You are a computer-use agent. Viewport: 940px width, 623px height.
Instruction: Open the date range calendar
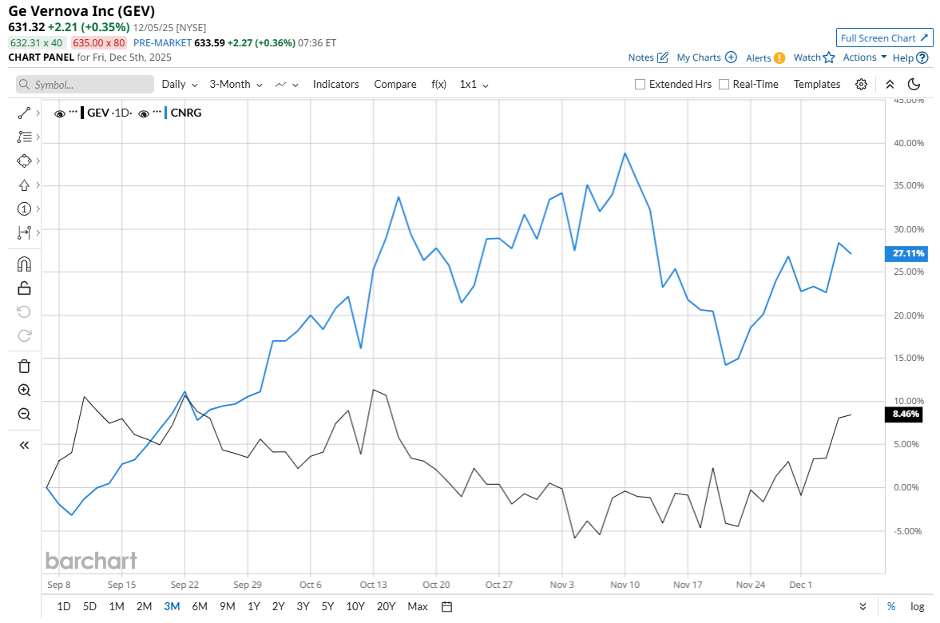click(x=446, y=607)
